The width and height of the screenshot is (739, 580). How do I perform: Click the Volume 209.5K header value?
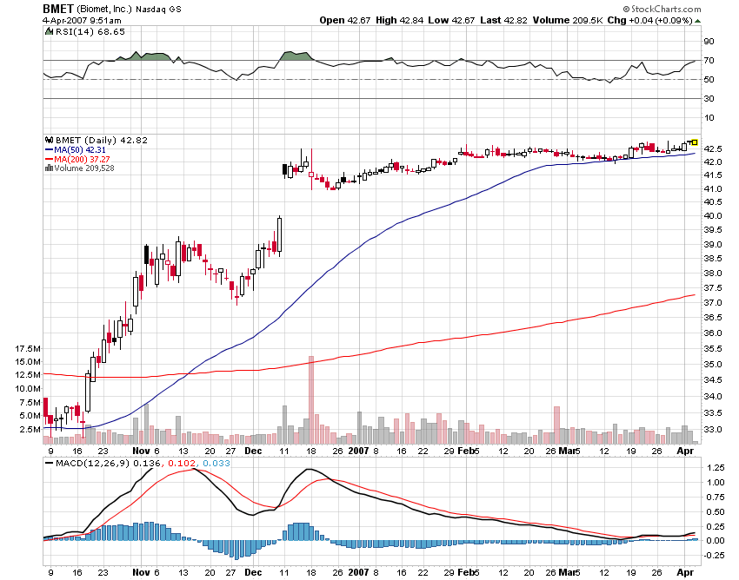[568, 20]
